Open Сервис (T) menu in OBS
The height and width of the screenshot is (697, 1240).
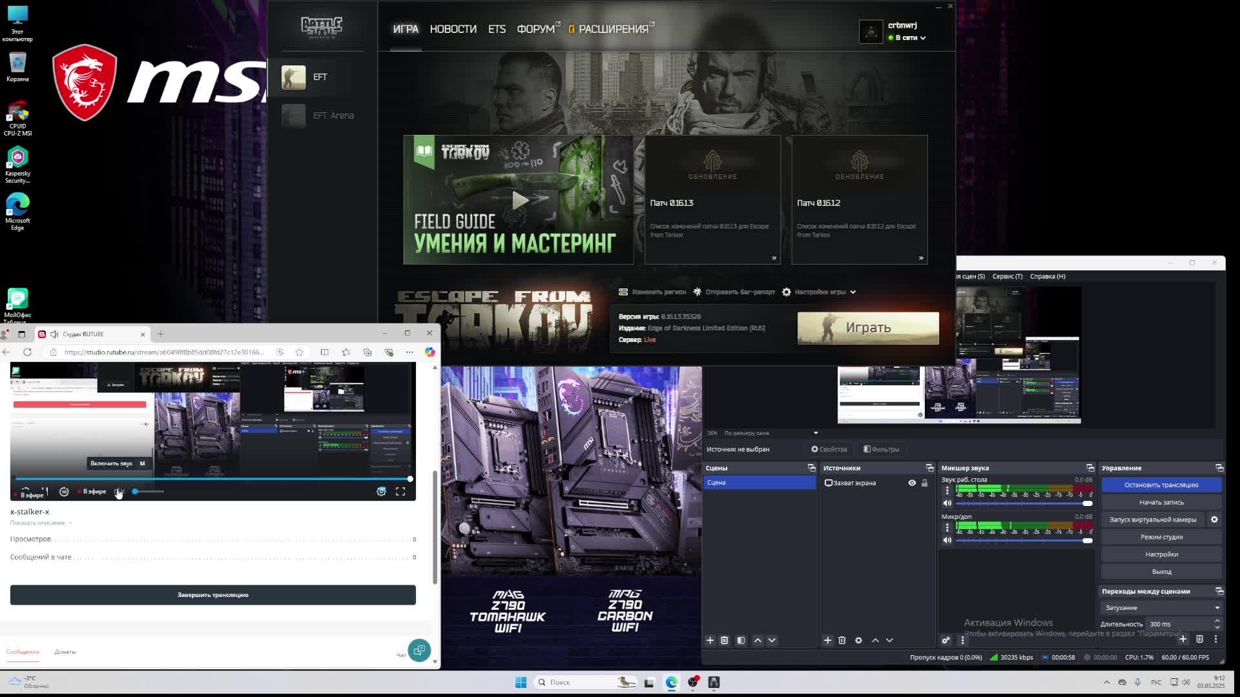tap(1007, 276)
